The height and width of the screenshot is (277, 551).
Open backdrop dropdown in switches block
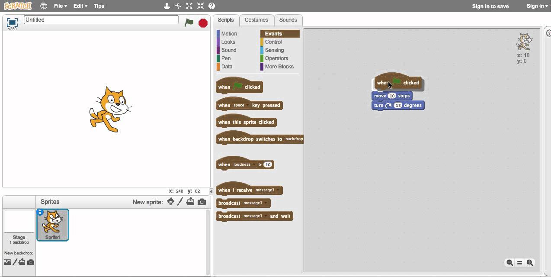click(295, 139)
